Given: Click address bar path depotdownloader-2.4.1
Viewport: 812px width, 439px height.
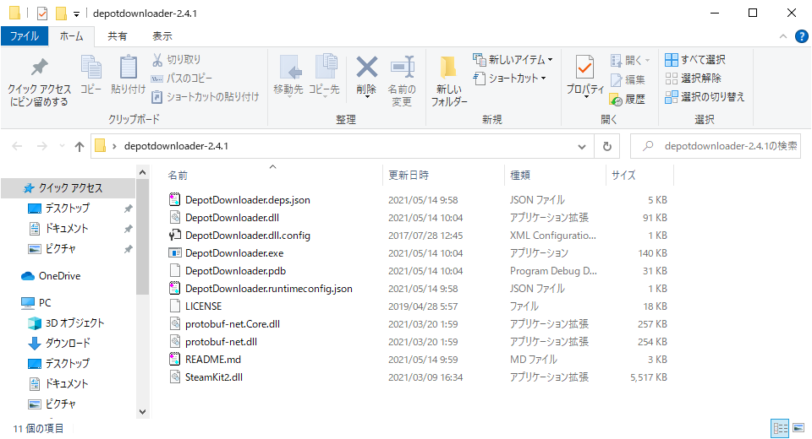Looking at the screenshot, I should click(176, 146).
